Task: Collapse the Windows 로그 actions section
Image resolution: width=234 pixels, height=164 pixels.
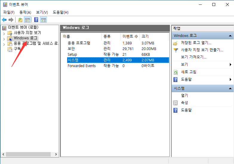Action: point(230,36)
